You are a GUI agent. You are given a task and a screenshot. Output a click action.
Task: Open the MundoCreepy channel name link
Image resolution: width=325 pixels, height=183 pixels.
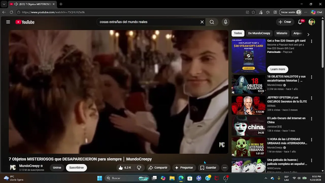click(x=29, y=166)
